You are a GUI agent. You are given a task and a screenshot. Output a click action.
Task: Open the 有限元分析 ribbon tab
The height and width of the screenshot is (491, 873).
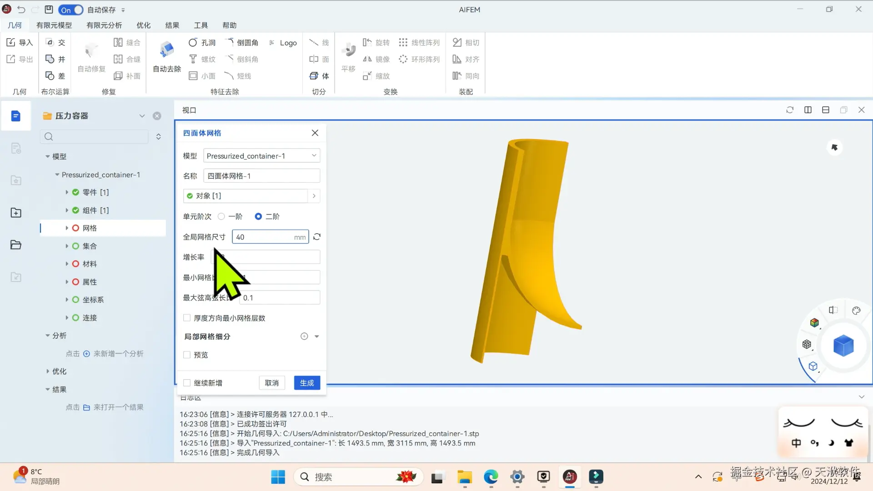[104, 25]
